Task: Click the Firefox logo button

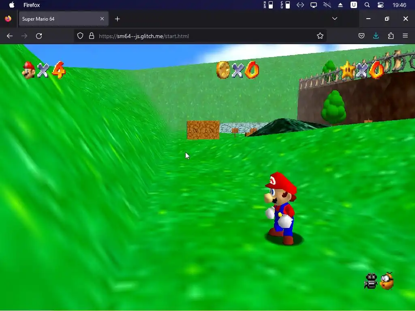Action: tap(8, 19)
